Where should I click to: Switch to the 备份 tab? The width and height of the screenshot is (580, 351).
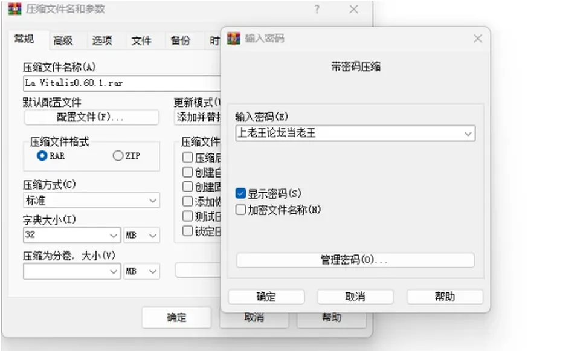click(181, 40)
